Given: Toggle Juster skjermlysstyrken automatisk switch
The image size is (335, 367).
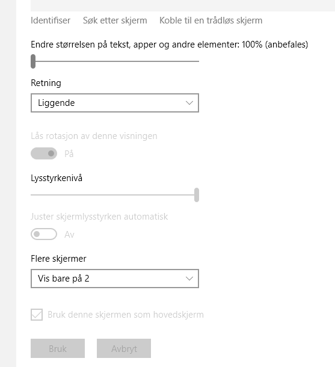Looking at the screenshot, I should coord(44,234).
